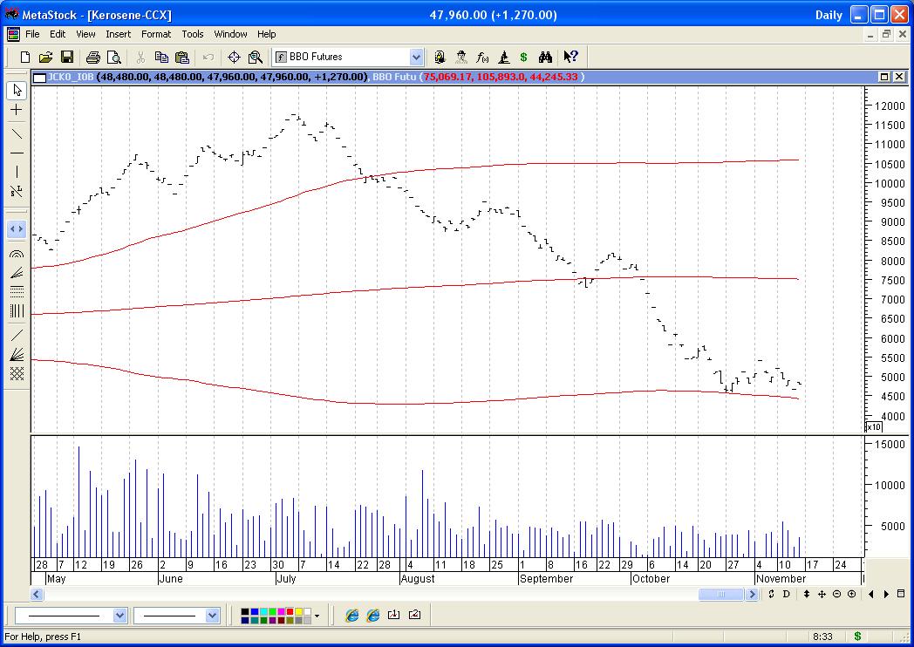This screenshot has width=914, height=647.
Task: Save the chart with the floppy disk icon
Action: pos(67,58)
